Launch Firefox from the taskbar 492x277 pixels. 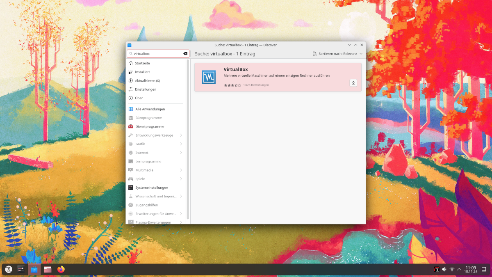61,269
